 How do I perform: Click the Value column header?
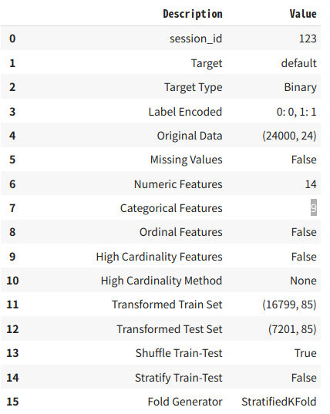click(x=303, y=14)
